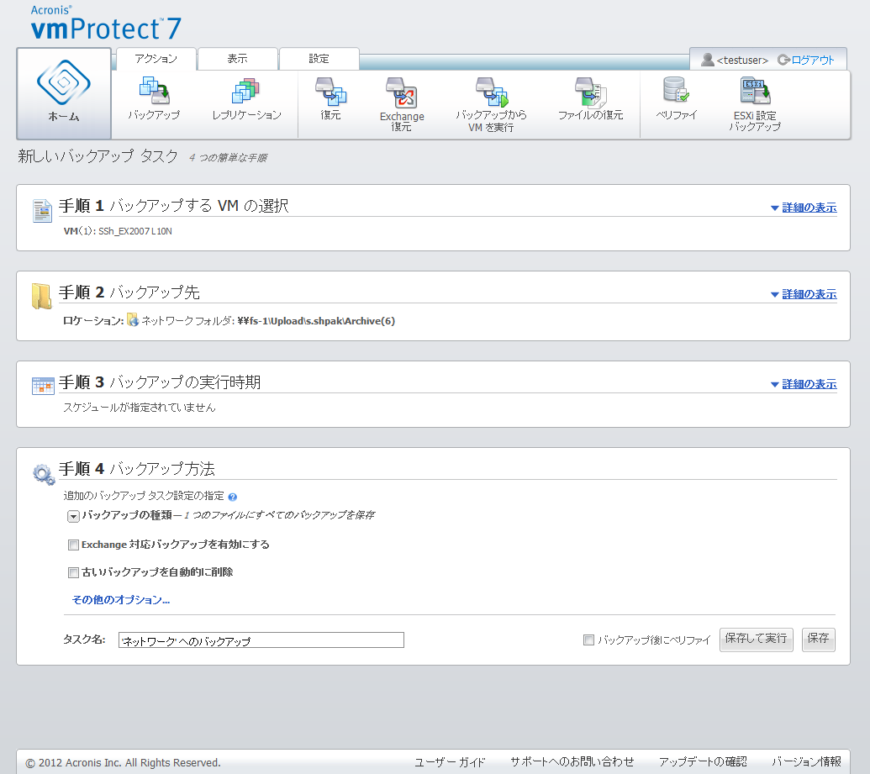Click the task name (タスク名) input field

point(261,640)
